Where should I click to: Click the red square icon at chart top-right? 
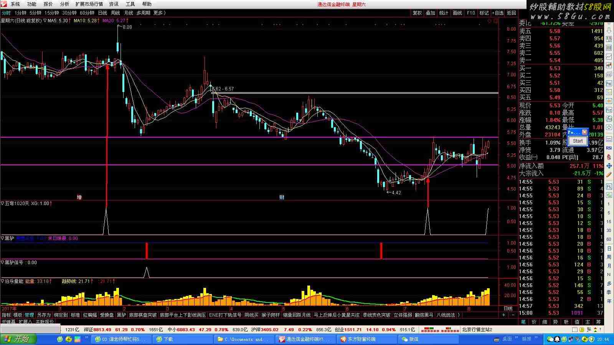pyautogui.click(x=496, y=21)
